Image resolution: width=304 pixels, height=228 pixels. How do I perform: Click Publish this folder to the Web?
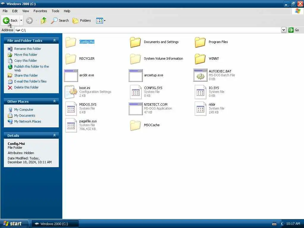tap(31, 68)
